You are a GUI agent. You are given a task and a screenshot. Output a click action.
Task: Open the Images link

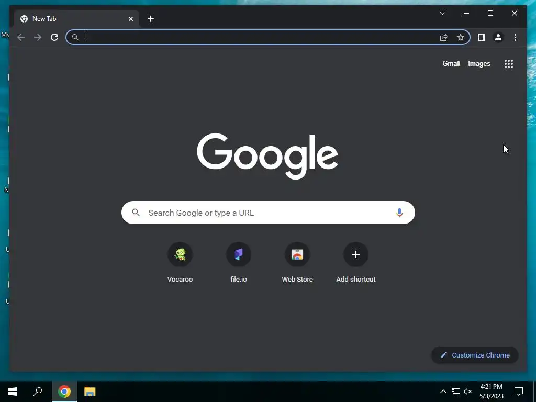[479, 63]
